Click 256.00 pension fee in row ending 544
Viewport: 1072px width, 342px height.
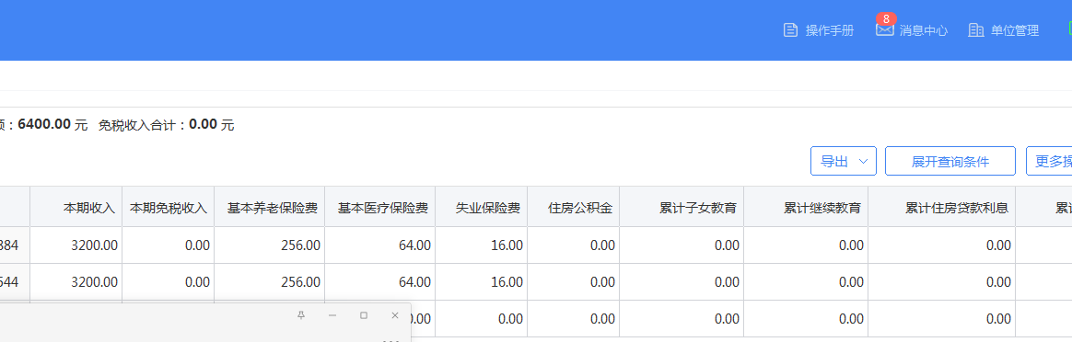click(300, 282)
